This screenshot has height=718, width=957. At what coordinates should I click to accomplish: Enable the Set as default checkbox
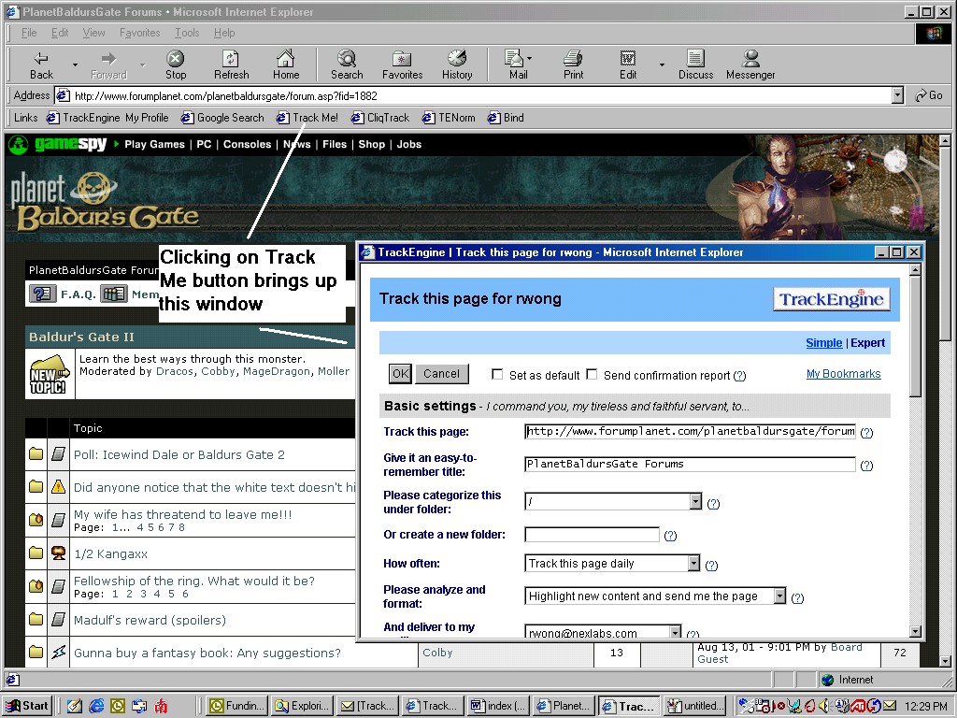[x=497, y=374]
